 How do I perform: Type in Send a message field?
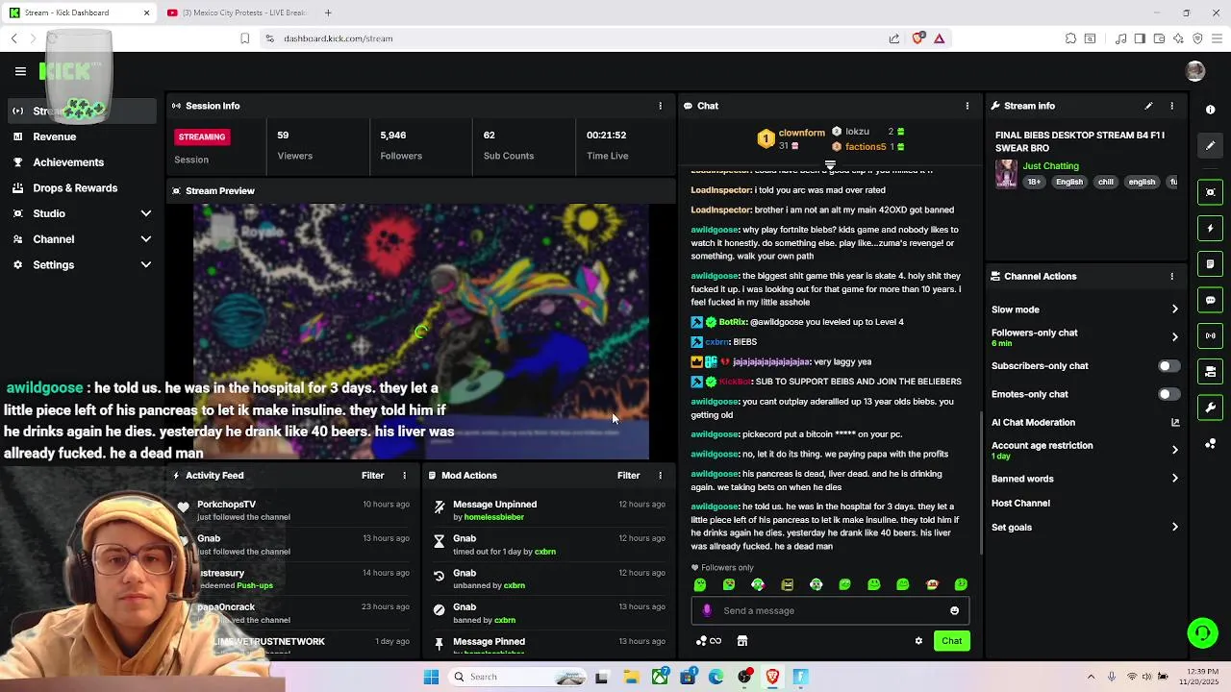click(x=829, y=610)
